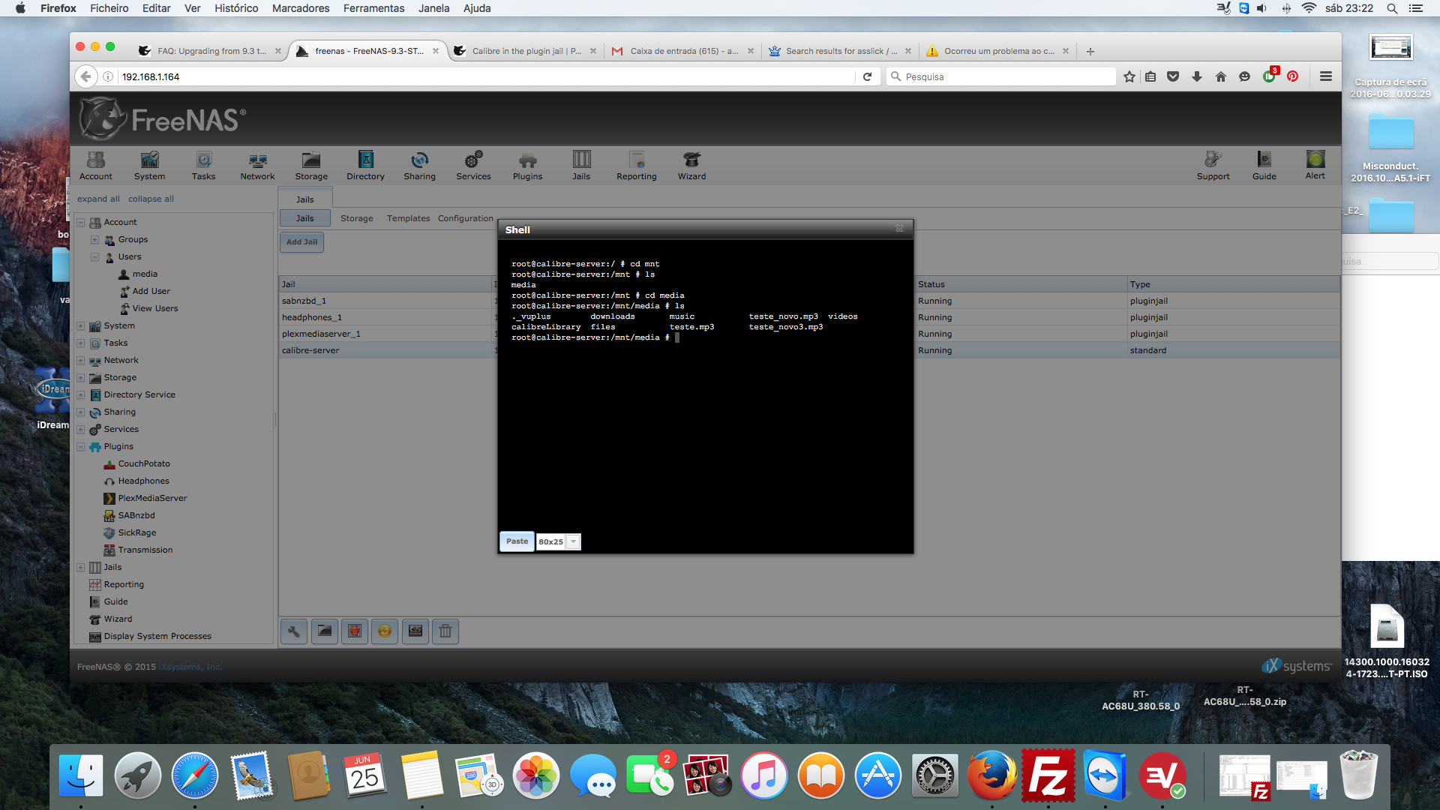The height and width of the screenshot is (810, 1440).
Task: Open Network in the FreeNAS top toolbar
Action: (257, 166)
